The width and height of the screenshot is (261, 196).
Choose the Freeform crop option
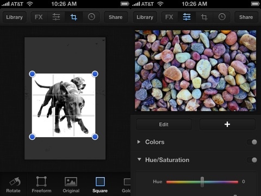click(x=41, y=185)
